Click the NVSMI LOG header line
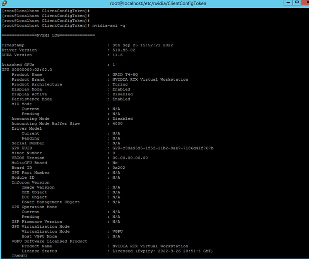The width and height of the screenshot is (309, 259). pos(48,35)
